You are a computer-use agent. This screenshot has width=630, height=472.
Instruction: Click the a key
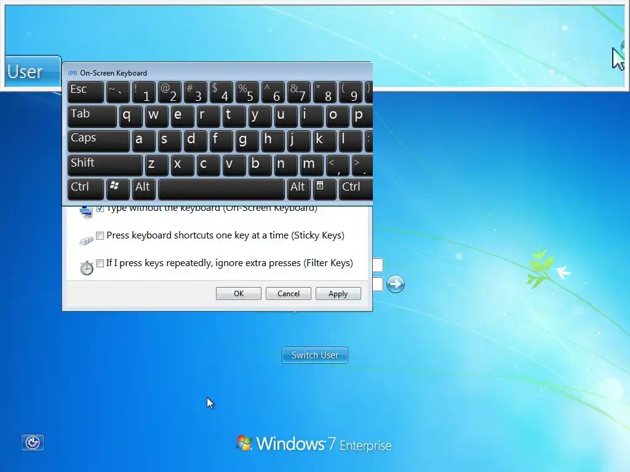click(143, 141)
